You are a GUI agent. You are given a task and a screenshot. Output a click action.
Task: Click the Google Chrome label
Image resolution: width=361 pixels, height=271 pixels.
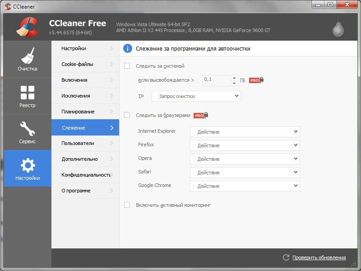click(x=155, y=185)
